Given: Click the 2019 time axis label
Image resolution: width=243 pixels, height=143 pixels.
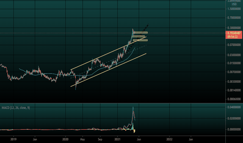Looking at the screenshot, I should (x=14, y=139).
